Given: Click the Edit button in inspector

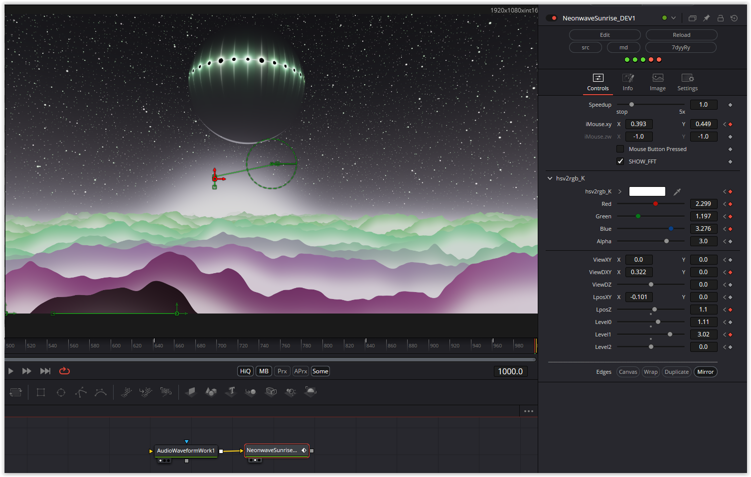Looking at the screenshot, I should (604, 35).
